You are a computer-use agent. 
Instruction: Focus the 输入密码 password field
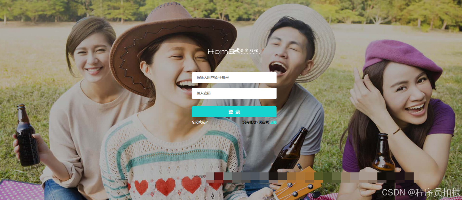[x=234, y=93]
